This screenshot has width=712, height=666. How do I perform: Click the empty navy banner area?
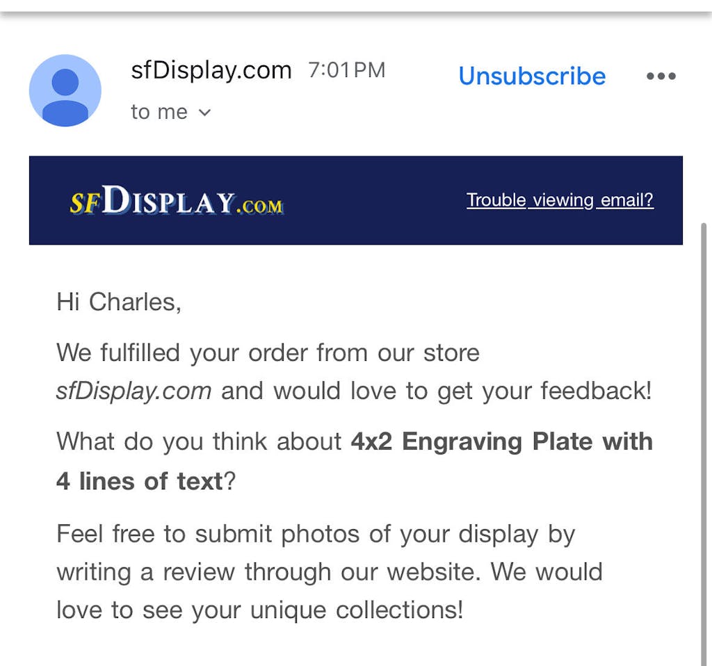click(375, 200)
